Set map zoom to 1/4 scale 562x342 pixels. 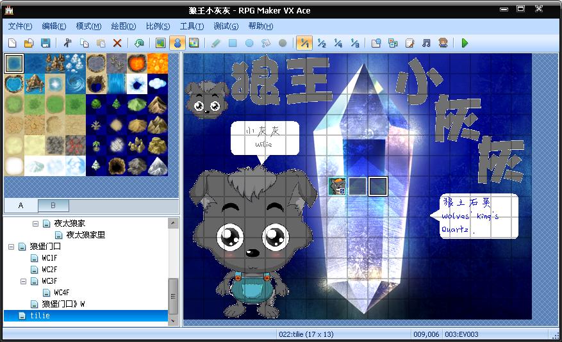tap(338, 43)
